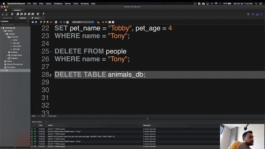Click the Rollback transaction icon

[x=64, y=22]
